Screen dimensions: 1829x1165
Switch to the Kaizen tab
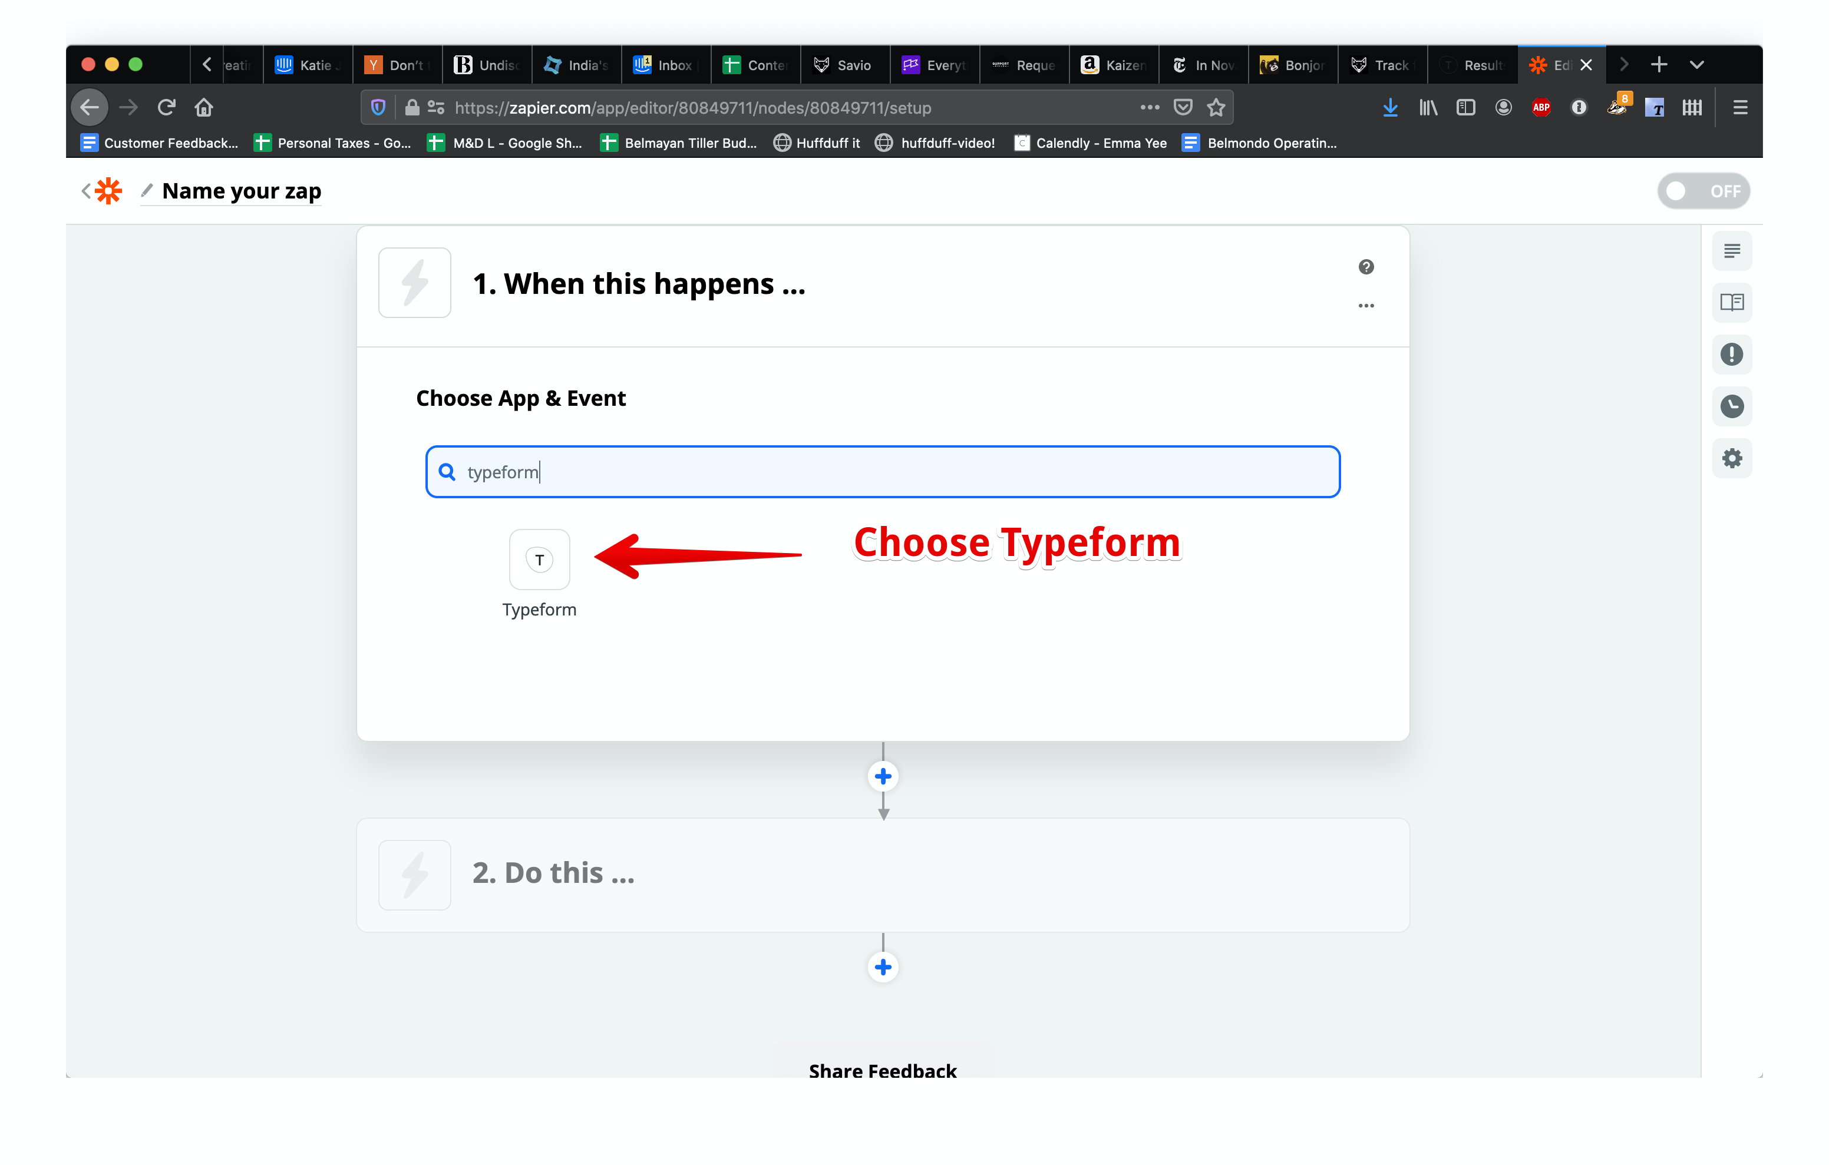point(1114,65)
